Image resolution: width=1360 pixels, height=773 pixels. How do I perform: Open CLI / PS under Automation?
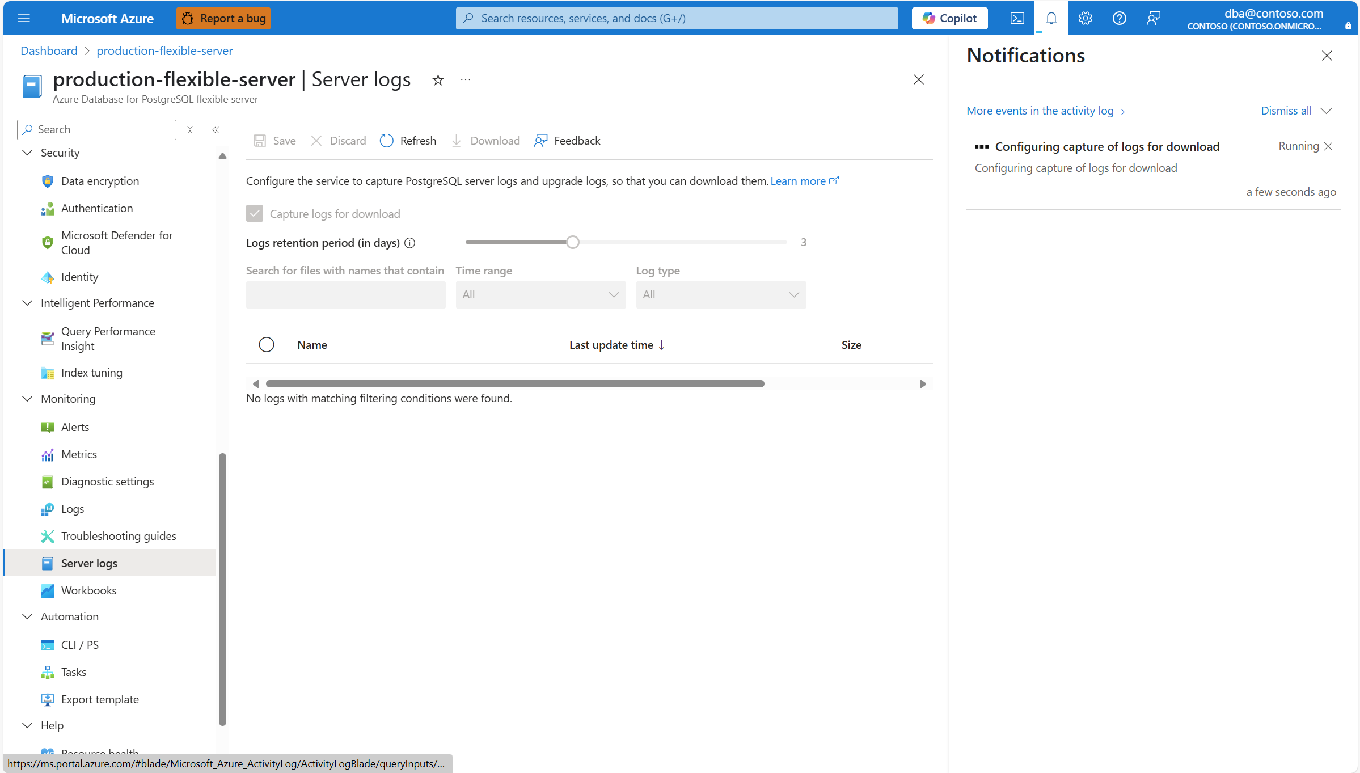coord(79,645)
